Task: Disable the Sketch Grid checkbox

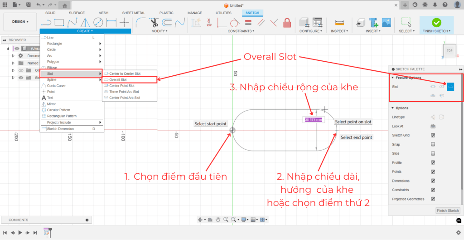Action: [x=433, y=135]
